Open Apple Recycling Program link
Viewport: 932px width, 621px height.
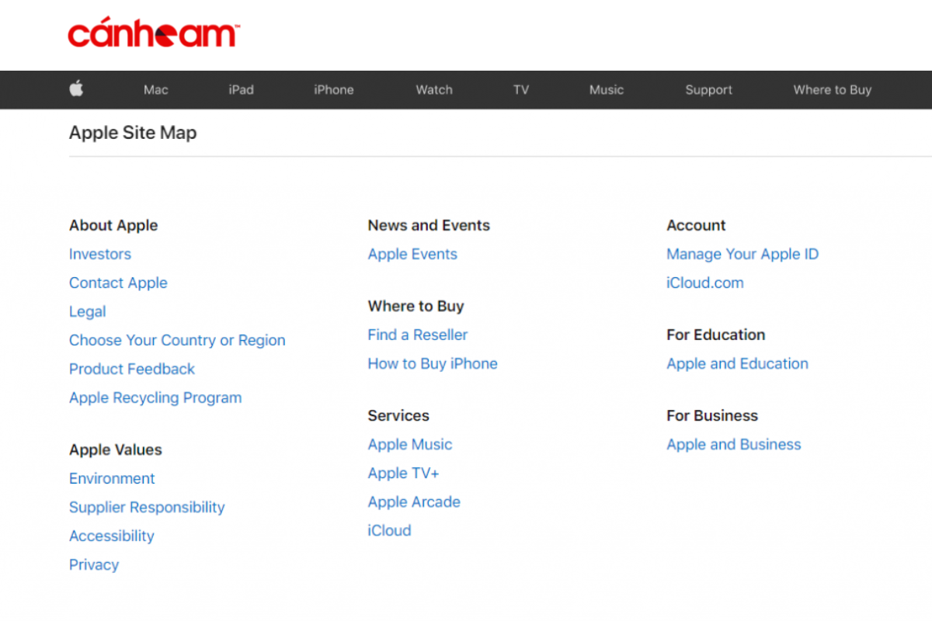(x=155, y=397)
